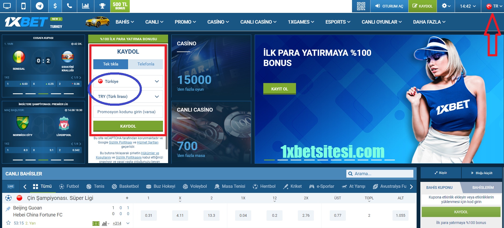
Task: Select the Futbol sport filter
Action: pos(69,186)
